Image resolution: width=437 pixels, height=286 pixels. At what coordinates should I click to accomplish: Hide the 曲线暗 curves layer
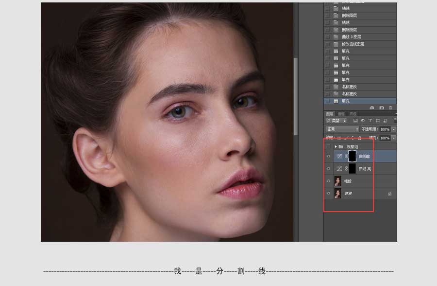(x=329, y=156)
